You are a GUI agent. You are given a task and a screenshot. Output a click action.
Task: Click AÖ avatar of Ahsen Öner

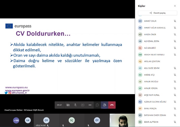point(140,34)
